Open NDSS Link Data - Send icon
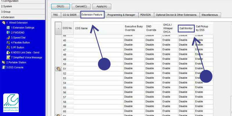Image resolution: width=232 pixels, height=116 pixels. pyautogui.click(x=8, y=52)
